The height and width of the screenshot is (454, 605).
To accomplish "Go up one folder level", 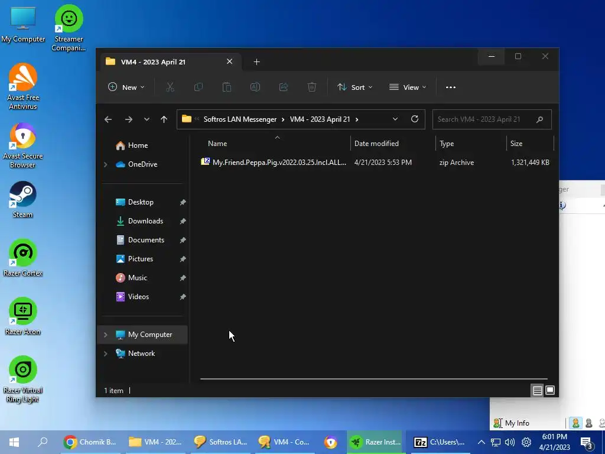I will [x=164, y=119].
